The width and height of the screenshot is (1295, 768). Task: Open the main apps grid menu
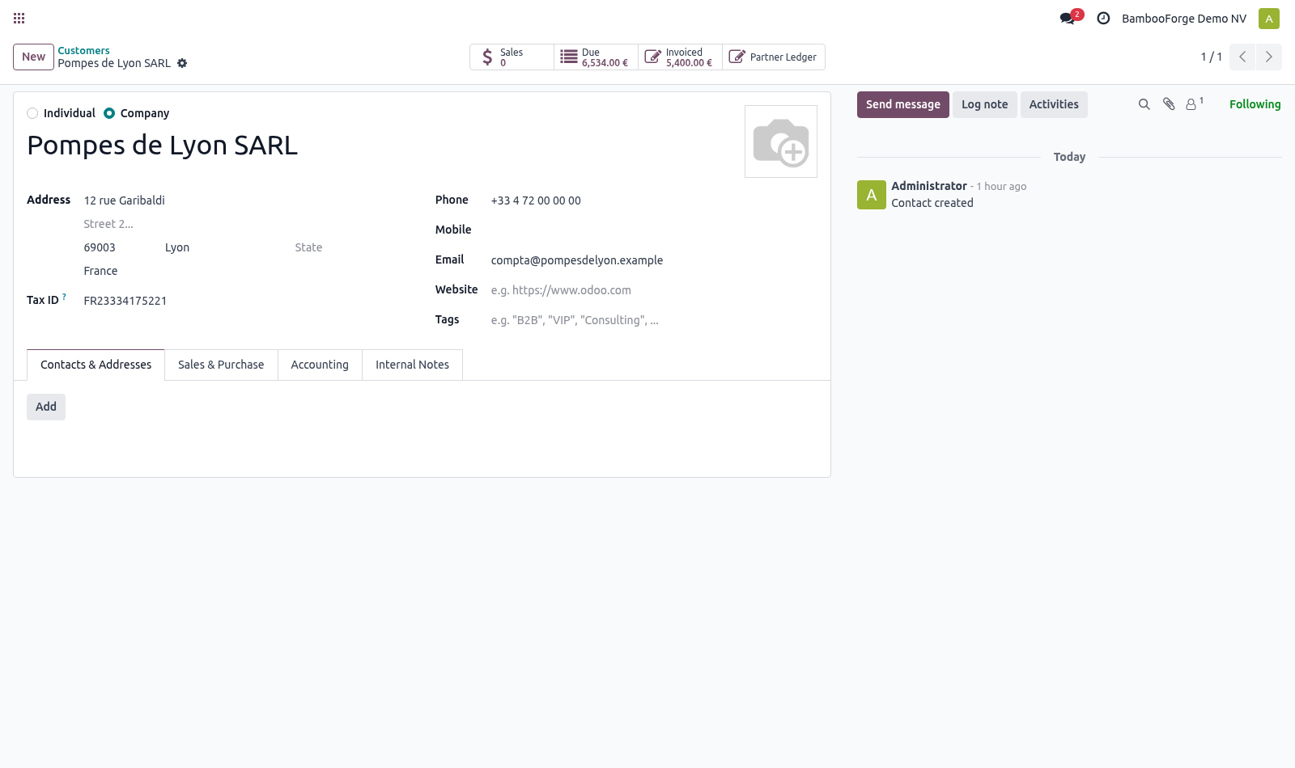19,18
